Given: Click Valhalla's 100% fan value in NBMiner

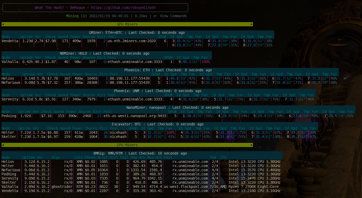Looking at the screenshot, I should coord(206,62).
